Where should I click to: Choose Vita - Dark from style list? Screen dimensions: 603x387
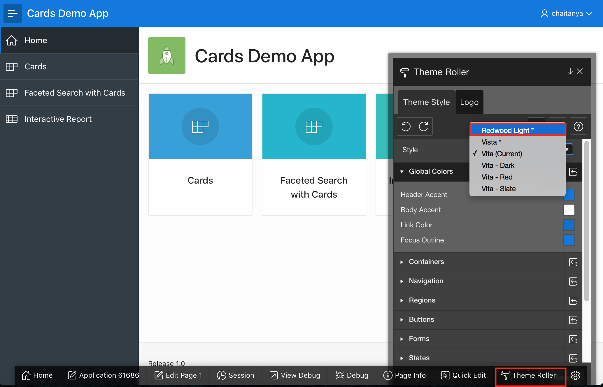pyautogui.click(x=498, y=166)
